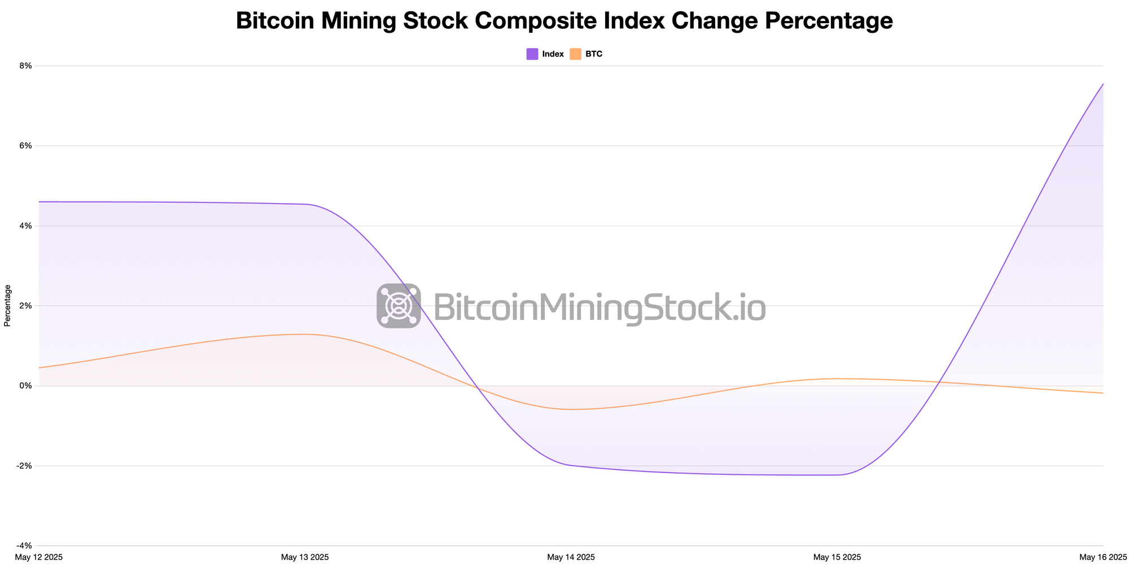Click the 2% y-axis tick label
The height and width of the screenshot is (564, 1129).
tap(26, 306)
